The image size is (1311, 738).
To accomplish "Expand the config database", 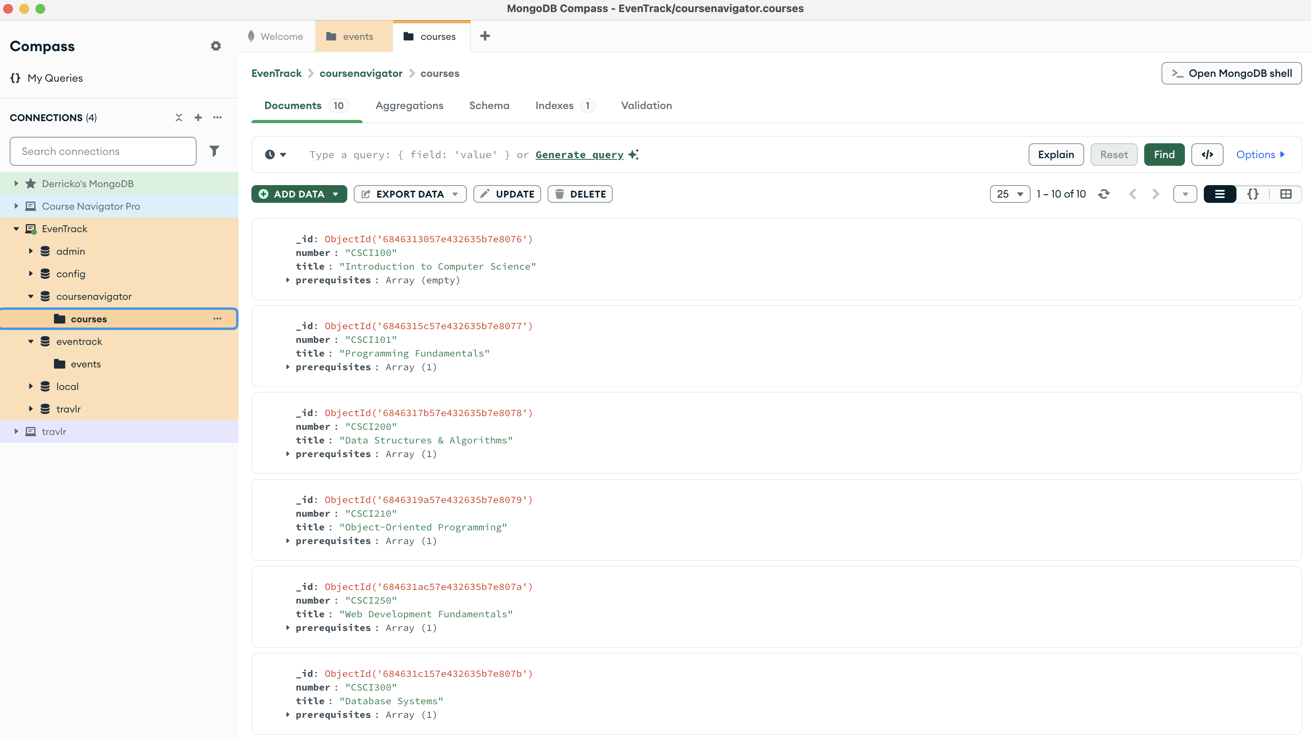I will [31, 274].
